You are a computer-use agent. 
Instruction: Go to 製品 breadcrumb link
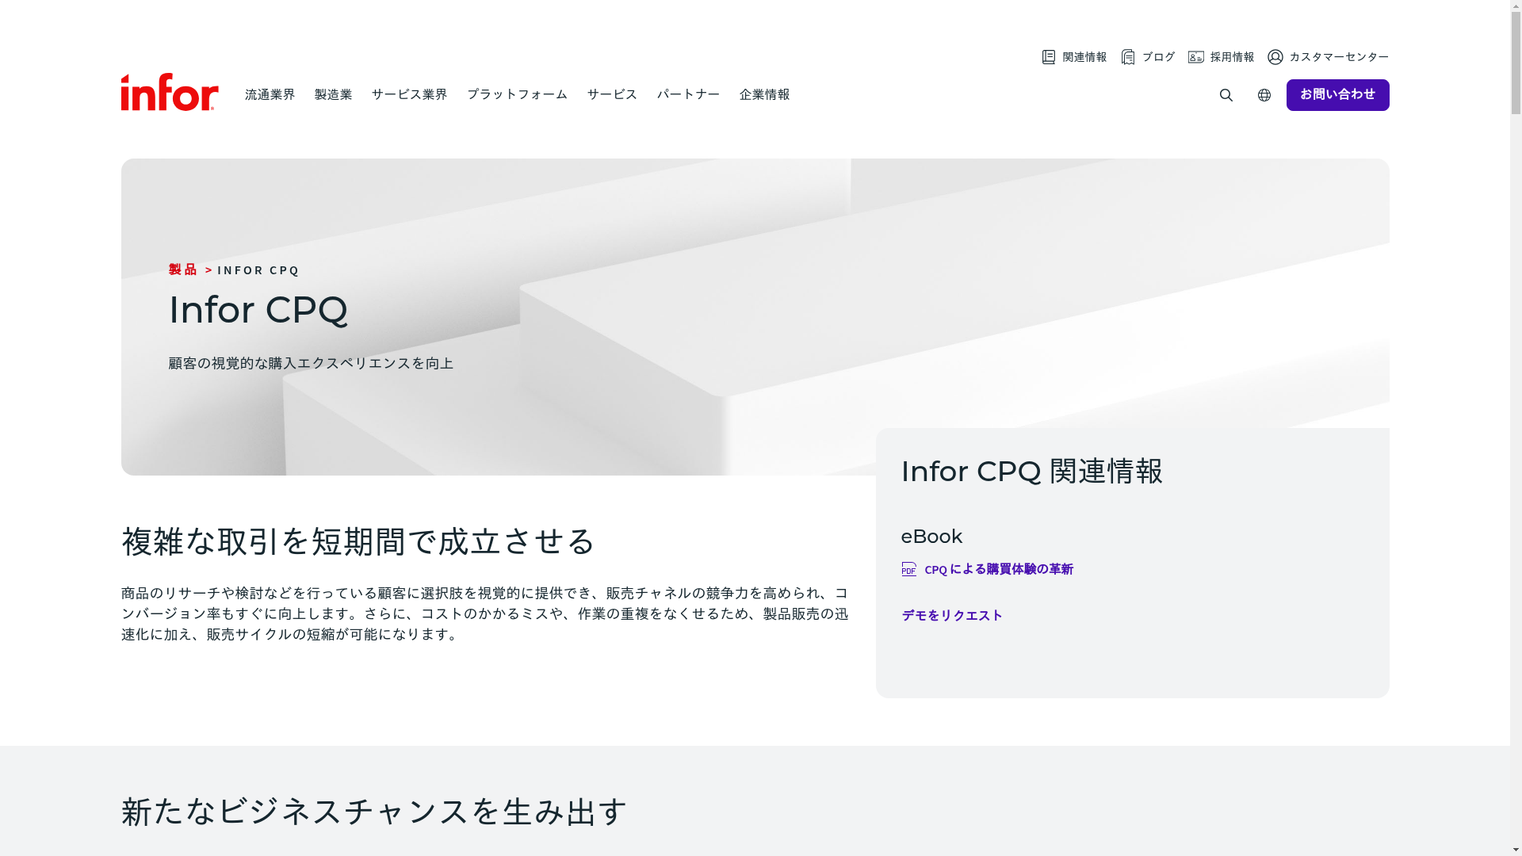pyautogui.click(x=182, y=270)
